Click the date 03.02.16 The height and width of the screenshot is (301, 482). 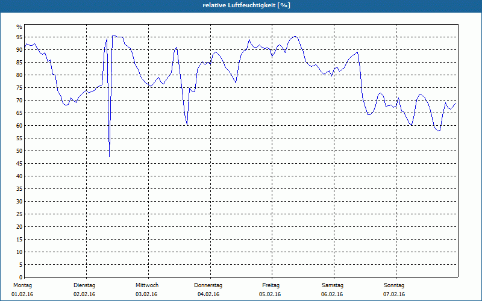click(x=146, y=294)
